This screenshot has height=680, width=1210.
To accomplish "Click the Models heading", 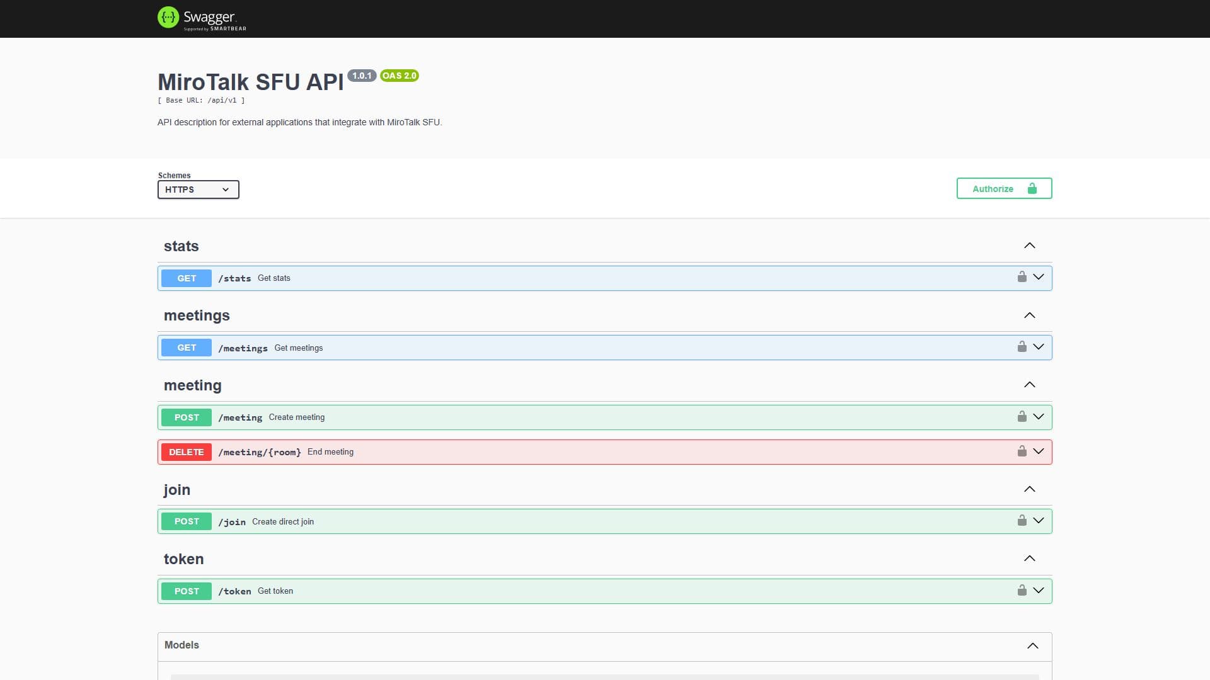I will [x=181, y=645].
